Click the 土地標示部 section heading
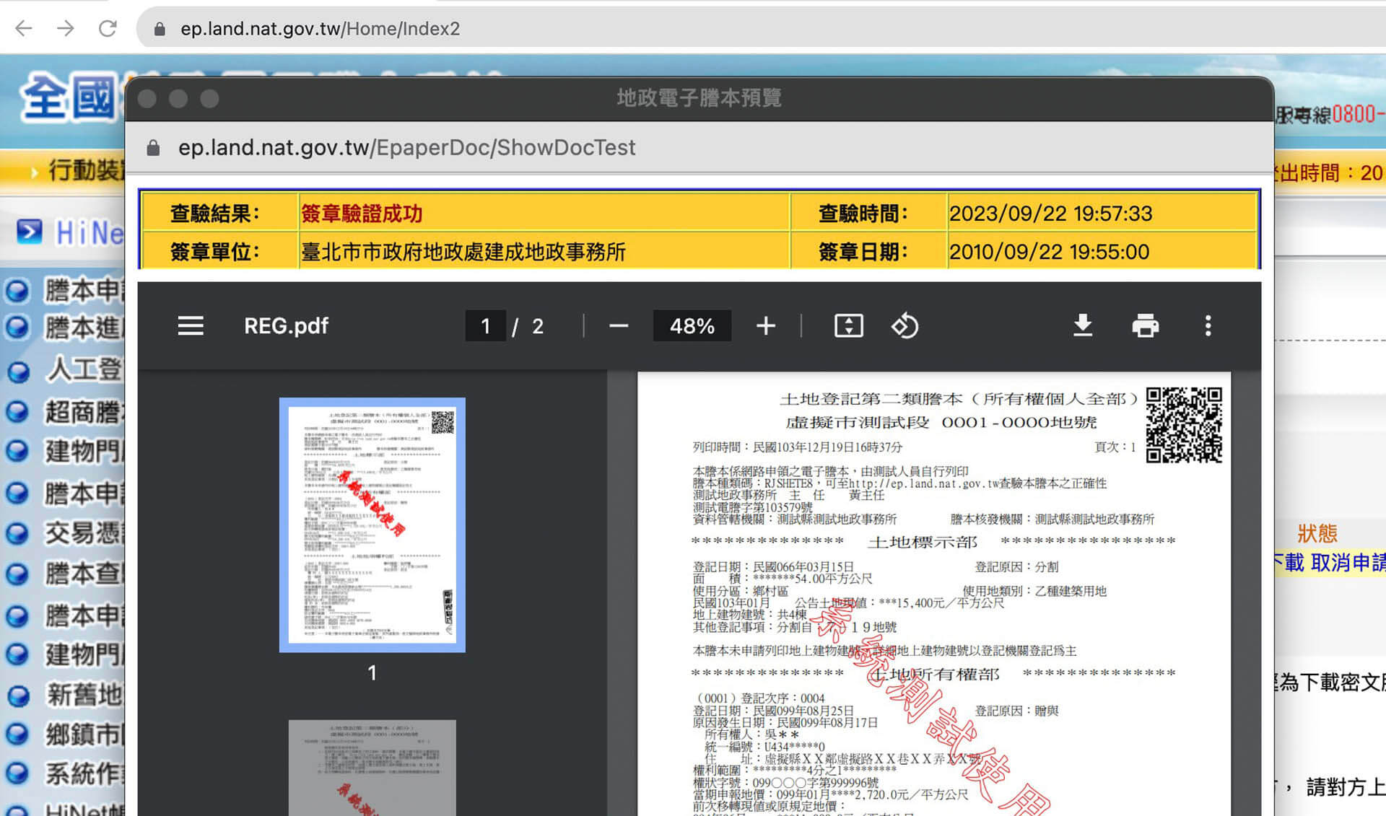1386x816 pixels. (922, 542)
